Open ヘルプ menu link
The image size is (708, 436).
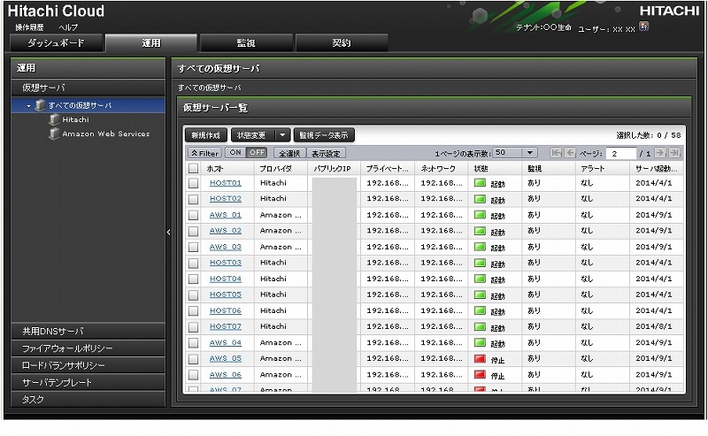[68, 27]
